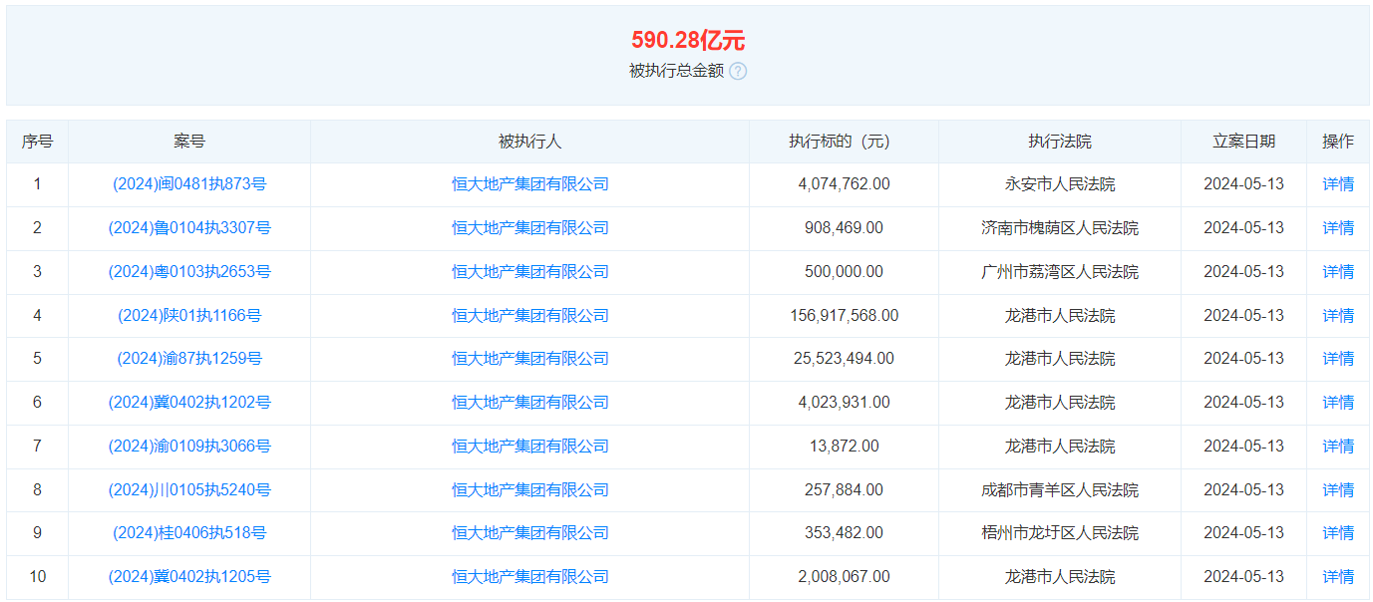View 详情 for row 2 case

click(x=1338, y=228)
